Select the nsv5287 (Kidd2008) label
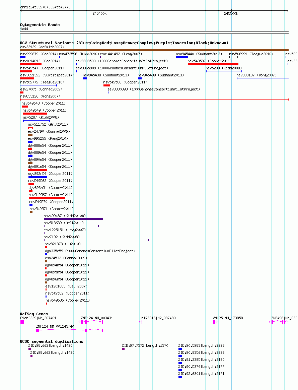Image resolution: width=298 pixels, height=390 pixels. pyautogui.click(x=41, y=117)
